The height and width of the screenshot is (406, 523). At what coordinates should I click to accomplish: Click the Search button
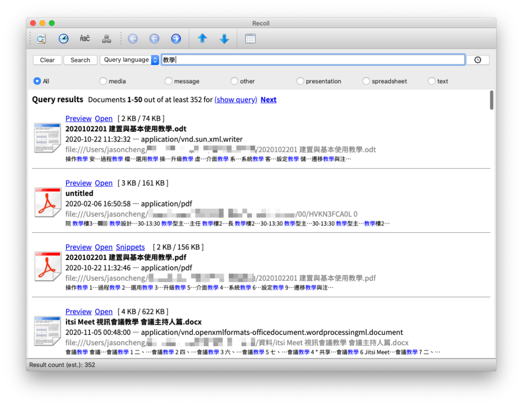tap(80, 60)
